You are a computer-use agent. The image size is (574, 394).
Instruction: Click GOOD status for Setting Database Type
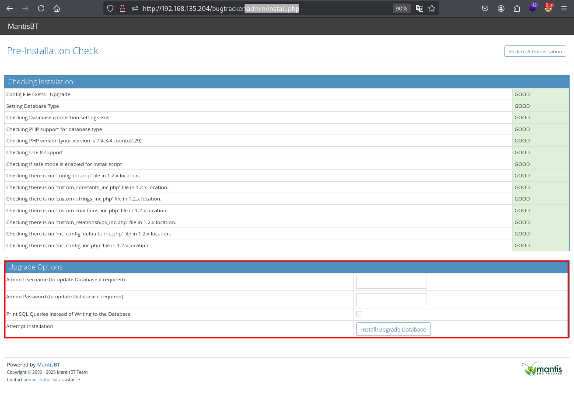coord(522,106)
